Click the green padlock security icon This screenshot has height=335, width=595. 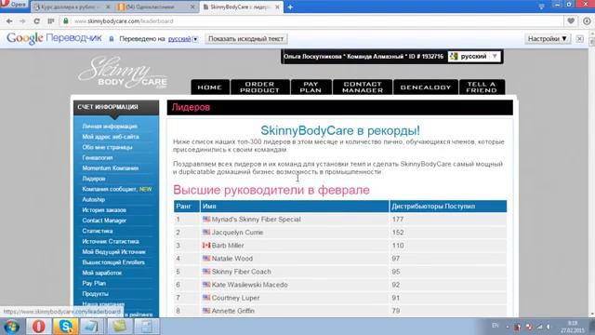click(66, 20)
